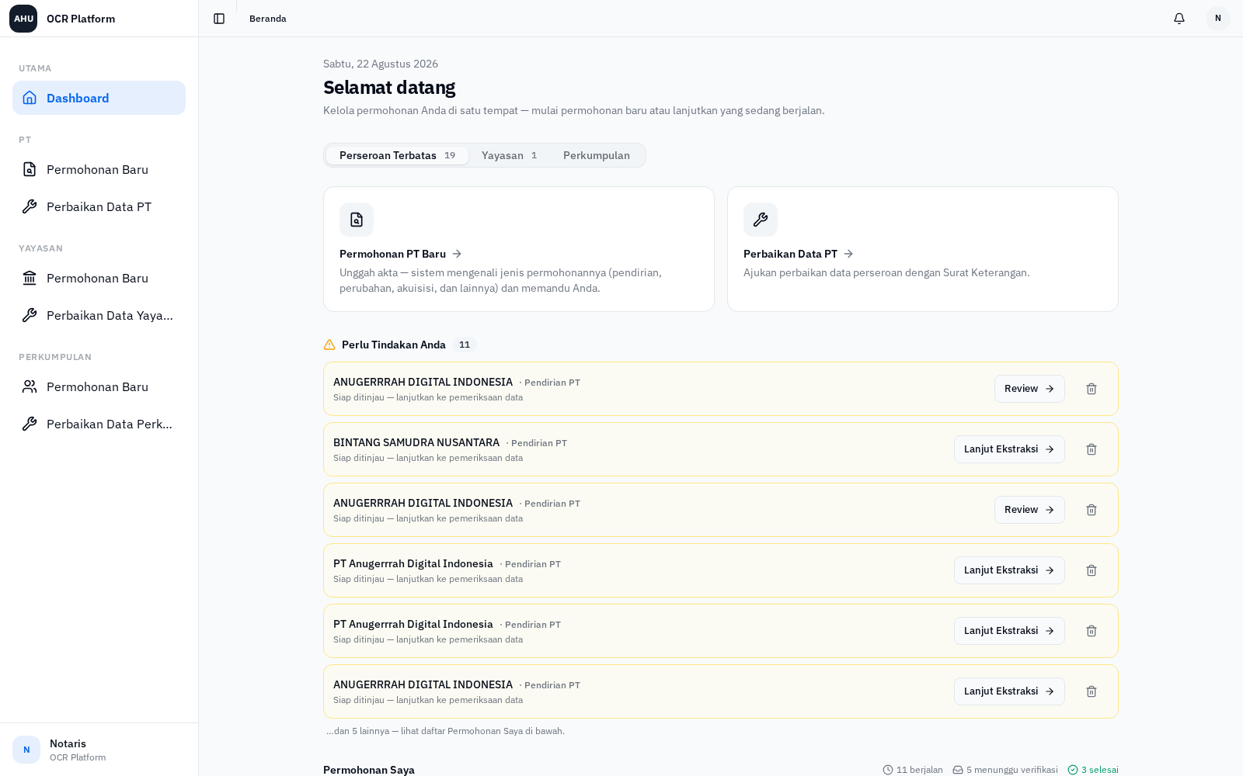Click the Yayasan Permohonan Baru bank icon
Screen dimensions: 1243x776
click(x=30, y=278)
